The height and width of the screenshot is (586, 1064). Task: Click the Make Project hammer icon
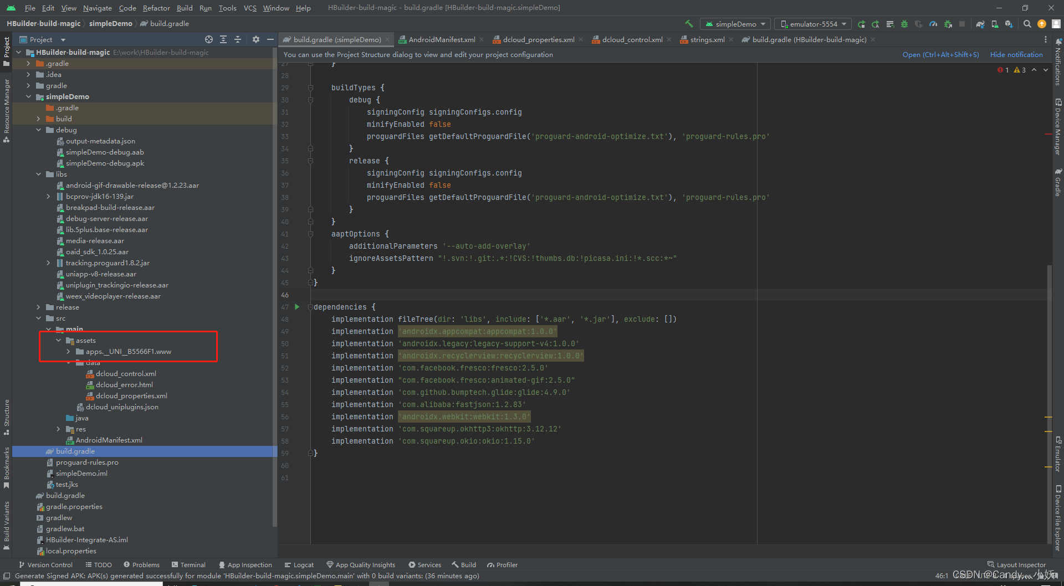(689, 24)
